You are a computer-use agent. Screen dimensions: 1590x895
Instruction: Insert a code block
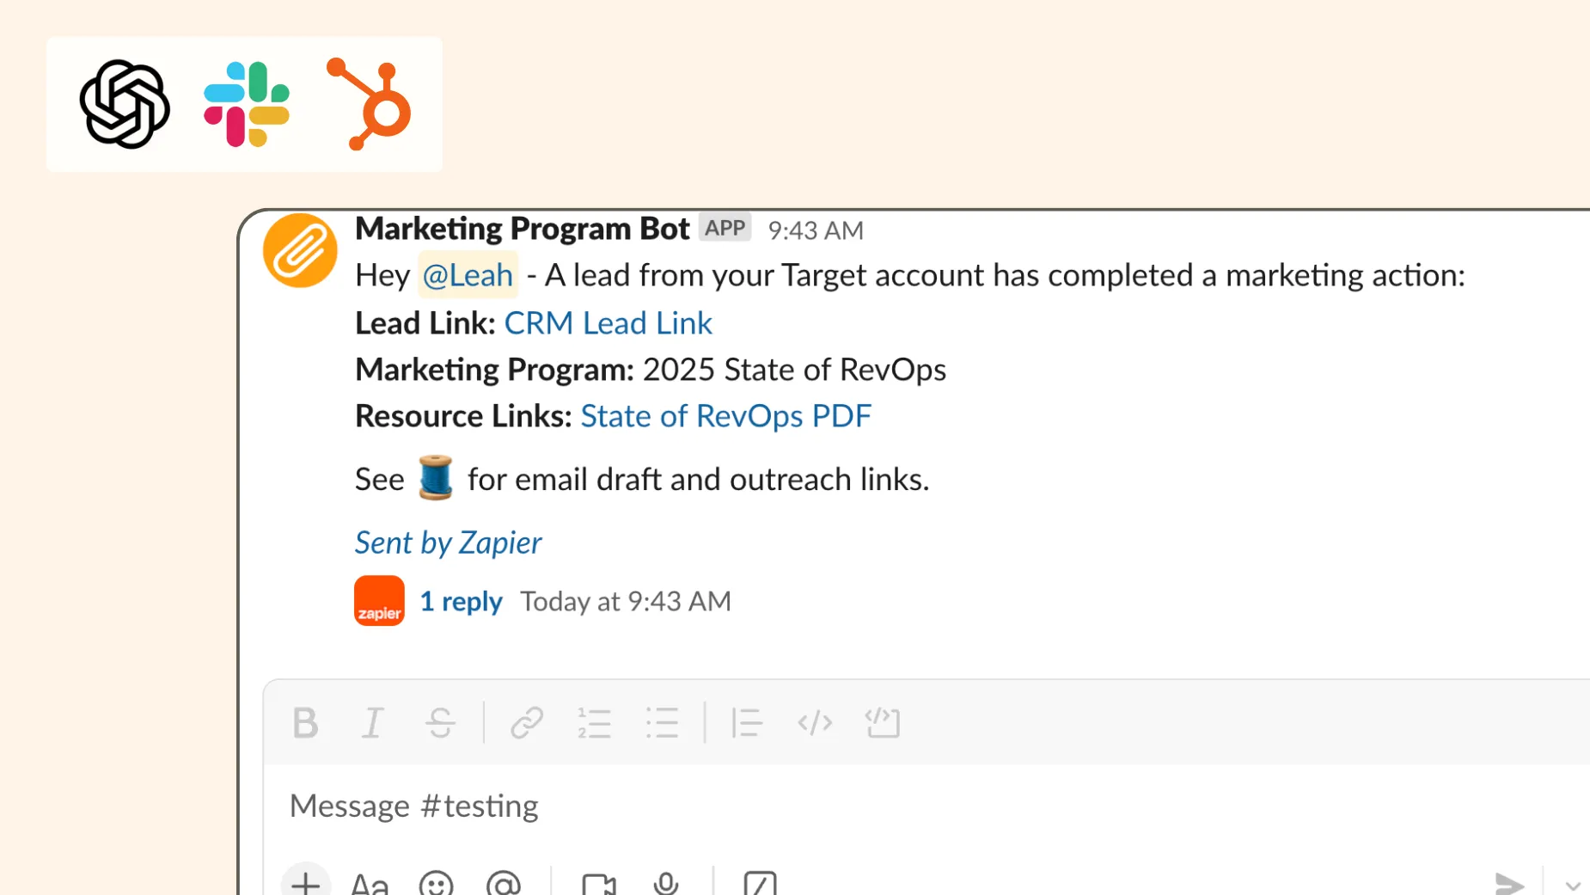point(883,723)
